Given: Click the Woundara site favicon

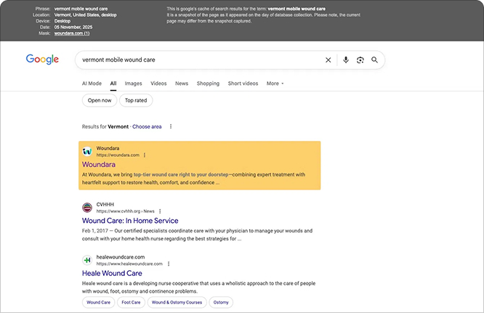Looking at the screenshot, I should pyautogui.click(x=87, y=151).
